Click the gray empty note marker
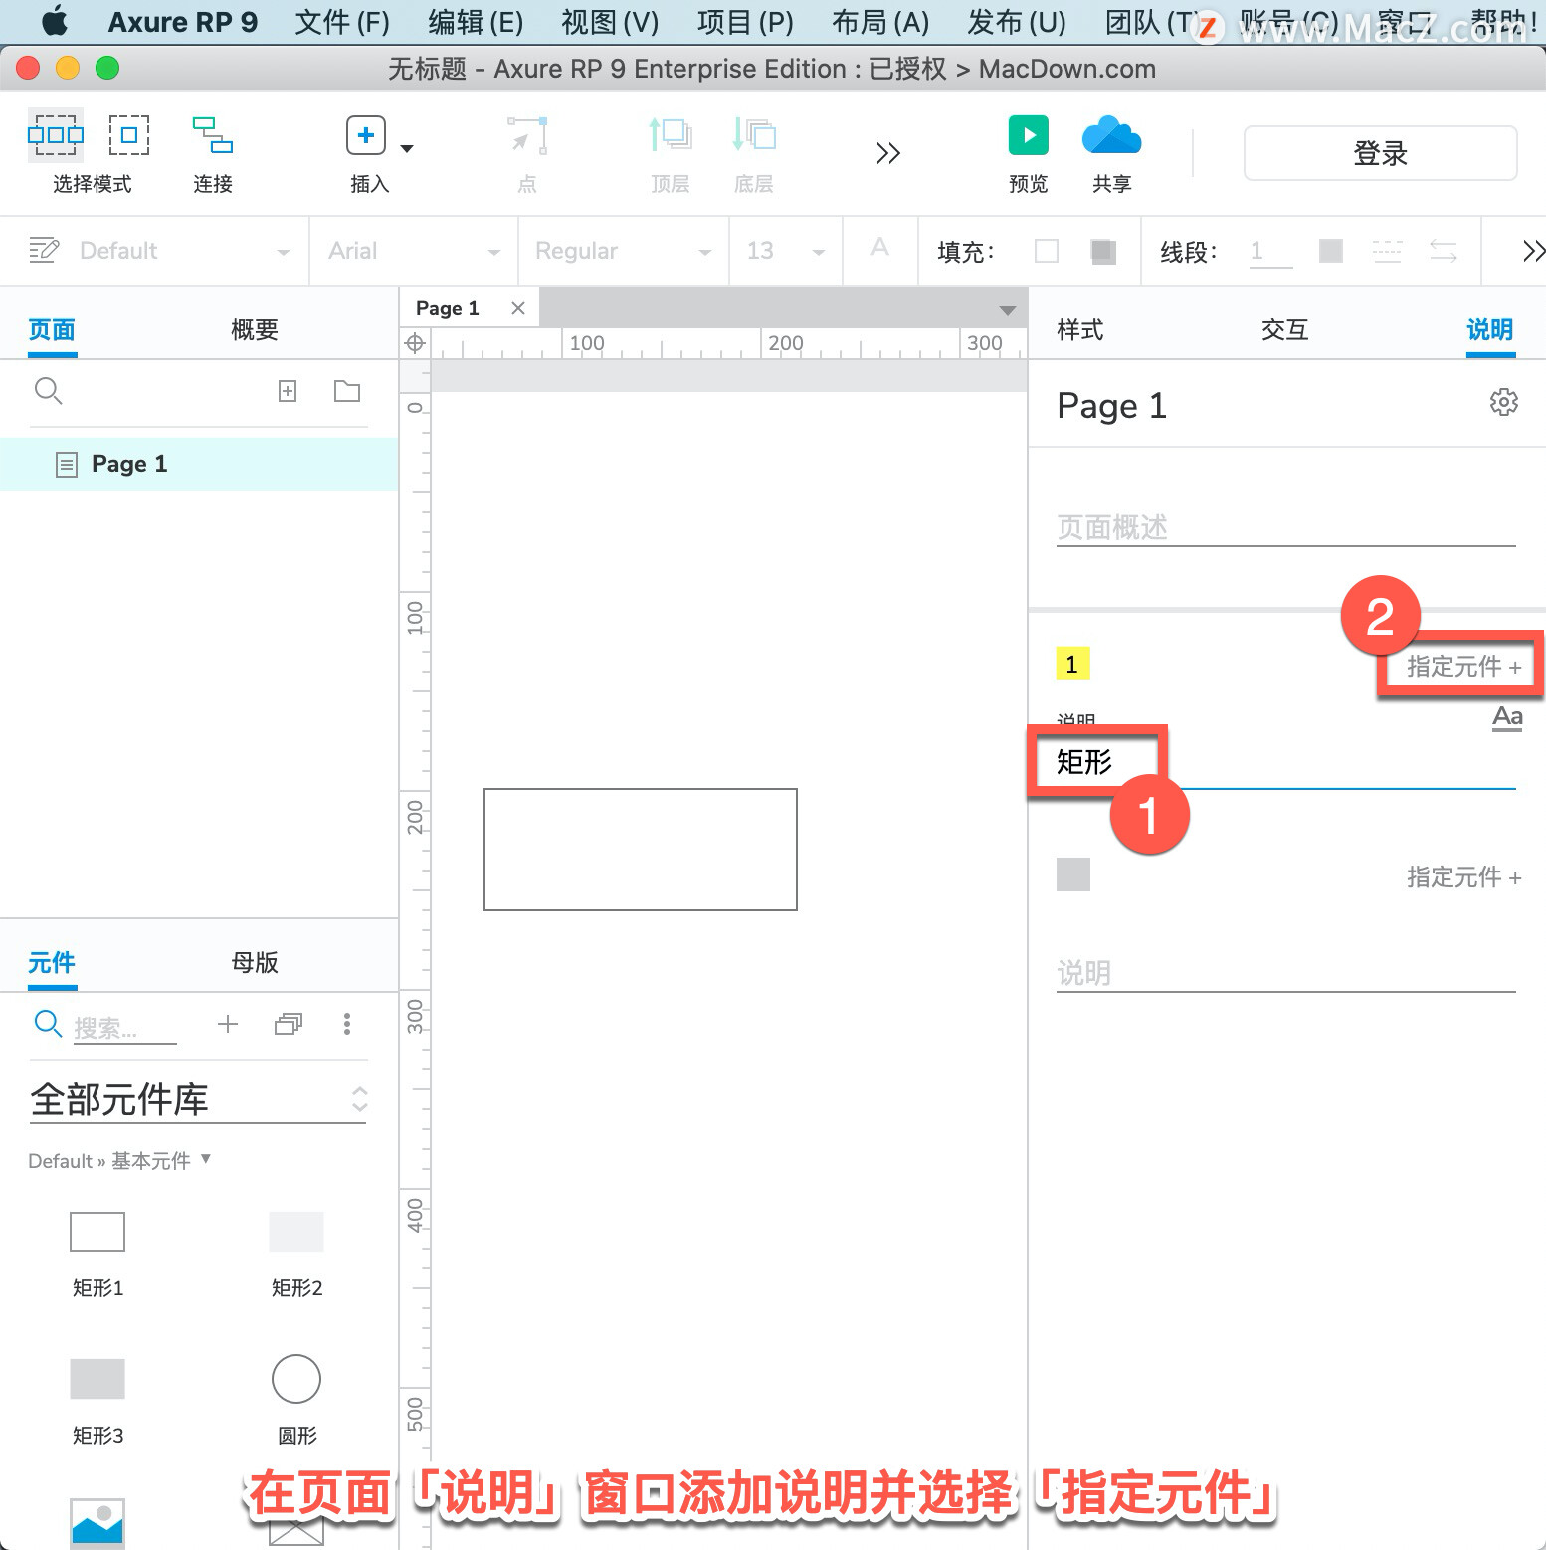Screen dimensions: 1546x1550 [1072, 874]
